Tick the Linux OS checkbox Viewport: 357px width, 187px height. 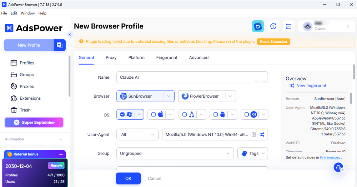pyautogui.click(x=185, y=114)
